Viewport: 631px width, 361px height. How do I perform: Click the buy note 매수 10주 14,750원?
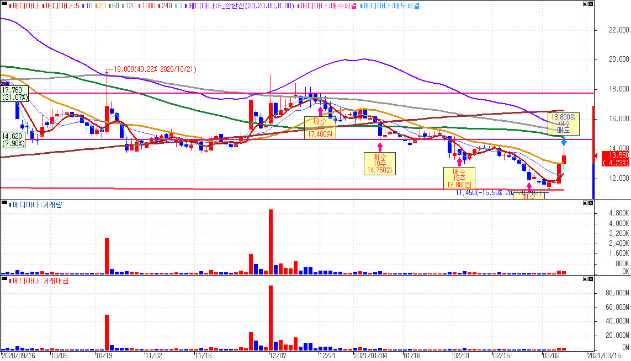pyautogui.click(x=379, y=164)
